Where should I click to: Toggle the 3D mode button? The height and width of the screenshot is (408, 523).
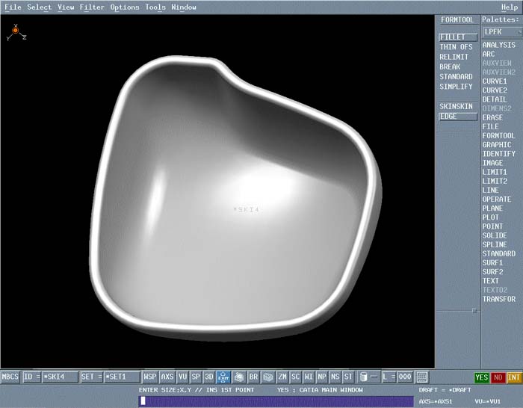tap(209, 377)
